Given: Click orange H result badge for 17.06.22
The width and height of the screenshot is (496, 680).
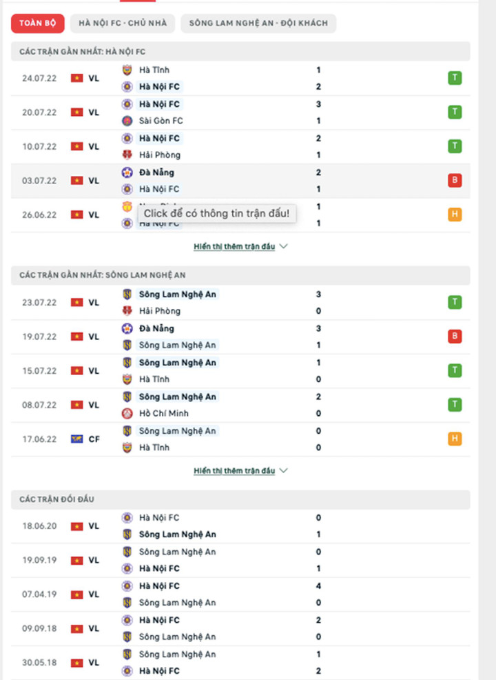Looking at the screenshot, I should 454,439.
